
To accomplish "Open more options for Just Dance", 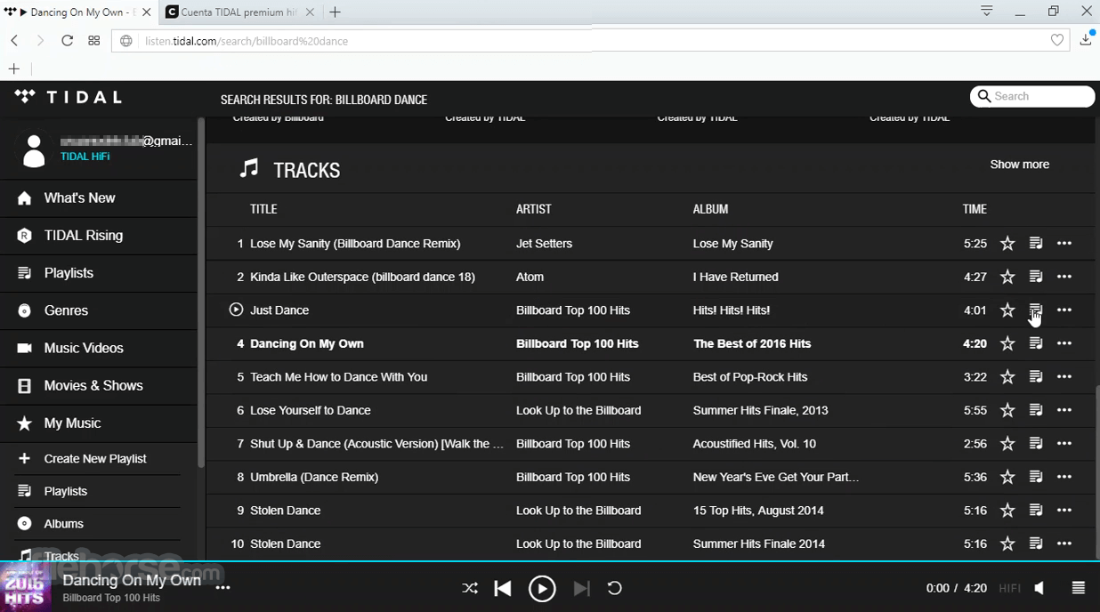I will 1064,310.
